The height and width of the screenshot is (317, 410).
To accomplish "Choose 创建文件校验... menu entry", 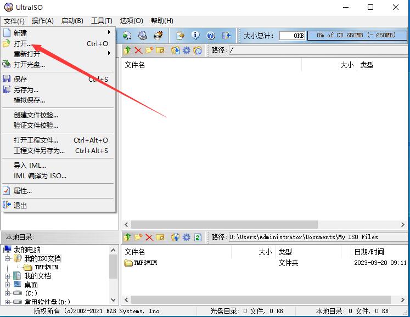I will (x=58, y=115).
